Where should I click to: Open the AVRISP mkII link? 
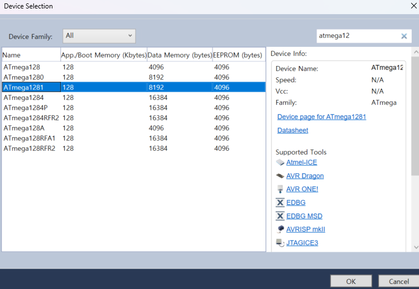[x=306, y=229]
